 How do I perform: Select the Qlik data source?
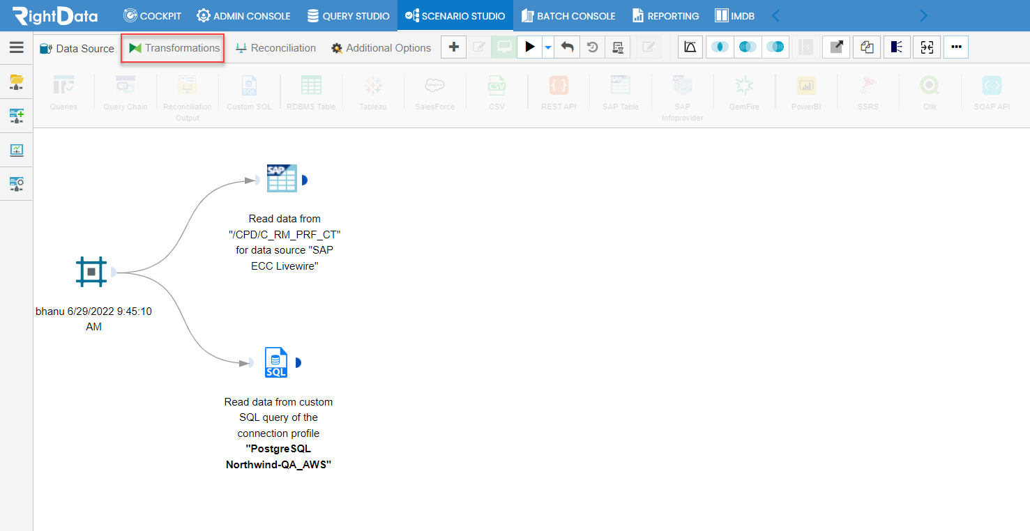930,93
